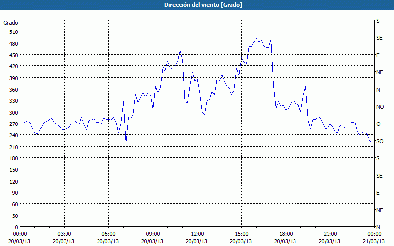The image size is (394, 246).
Task: Click 'NE' compass label between 390 and 420
Action: 379,72
